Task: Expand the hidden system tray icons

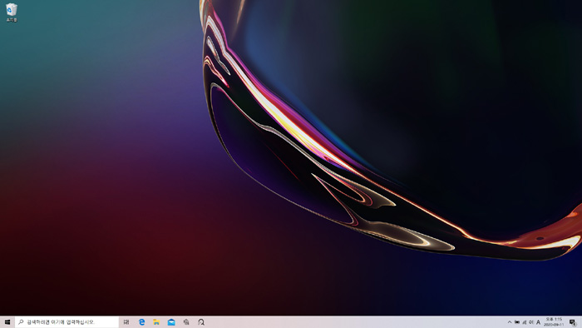Action: (x=510, y=322)
